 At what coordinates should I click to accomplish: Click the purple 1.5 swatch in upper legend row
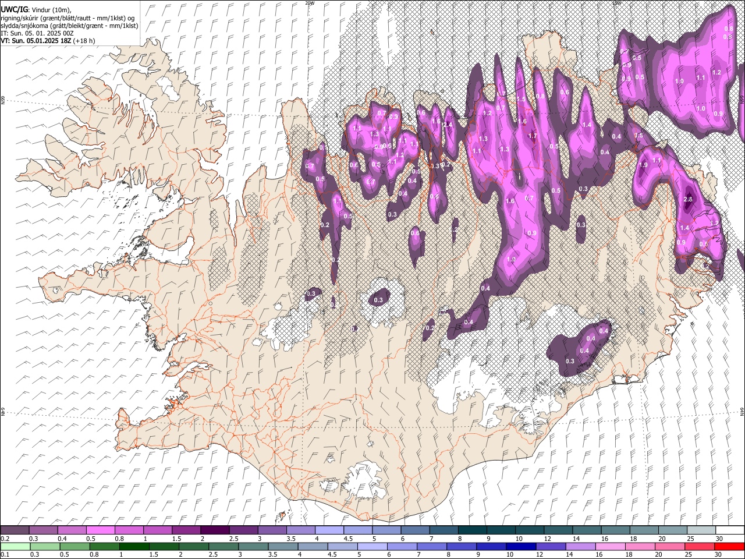[x=186, y=530]
